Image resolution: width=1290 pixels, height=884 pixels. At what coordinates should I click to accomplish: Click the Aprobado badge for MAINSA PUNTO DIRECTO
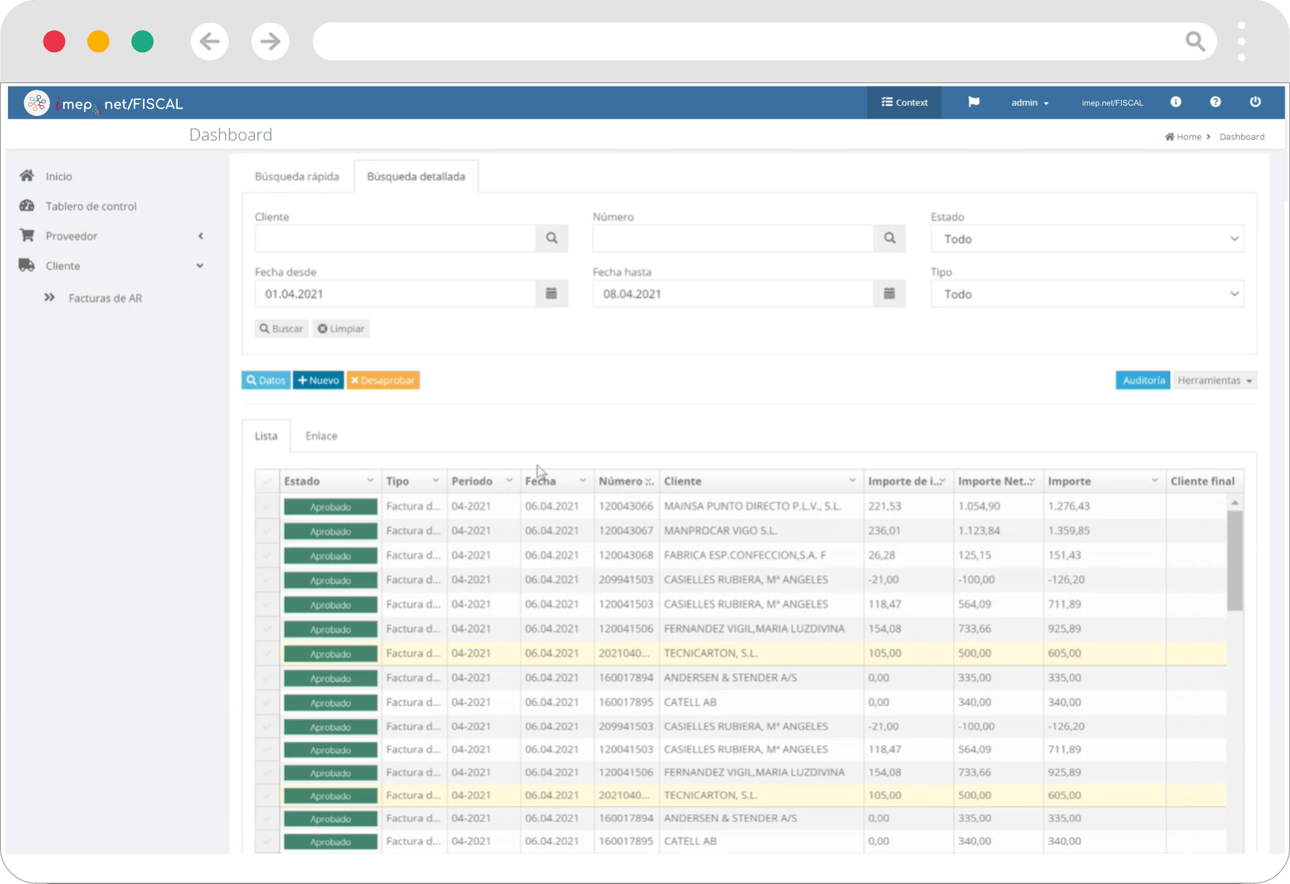pos(331,507)
